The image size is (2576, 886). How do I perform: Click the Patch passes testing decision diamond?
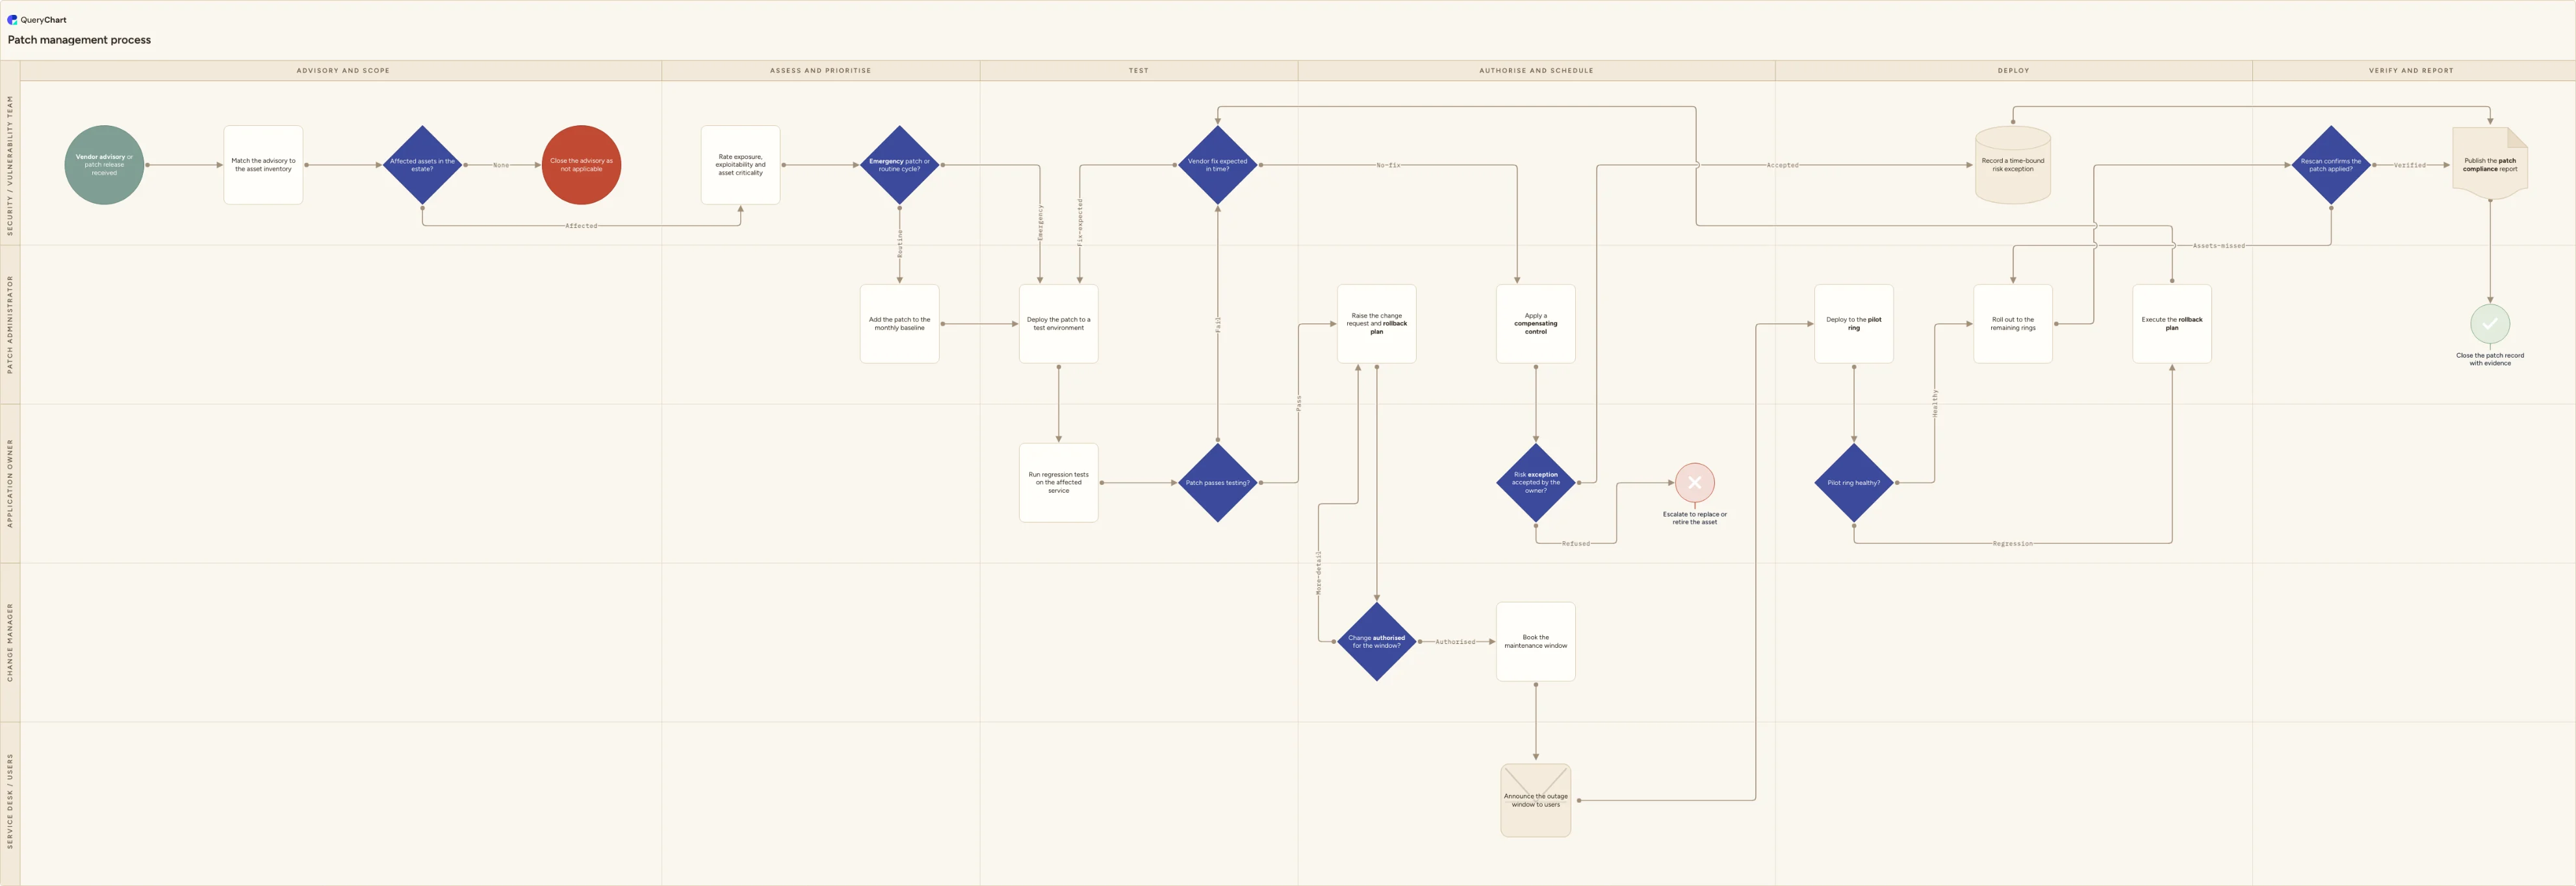pyautogui.click(x=1217, y=482)
